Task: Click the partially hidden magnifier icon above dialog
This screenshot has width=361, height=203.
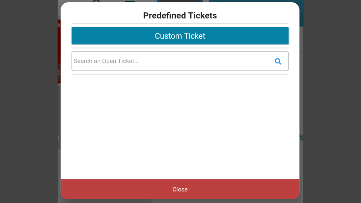Action: click(x=97, y=1)
